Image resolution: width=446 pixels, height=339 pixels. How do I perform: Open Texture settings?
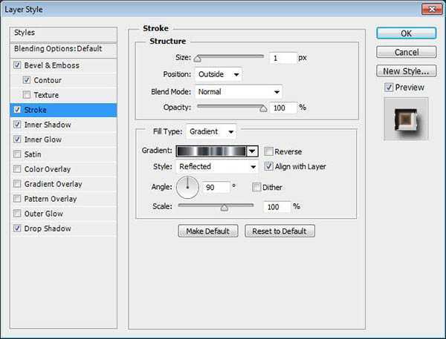[46, 95]
